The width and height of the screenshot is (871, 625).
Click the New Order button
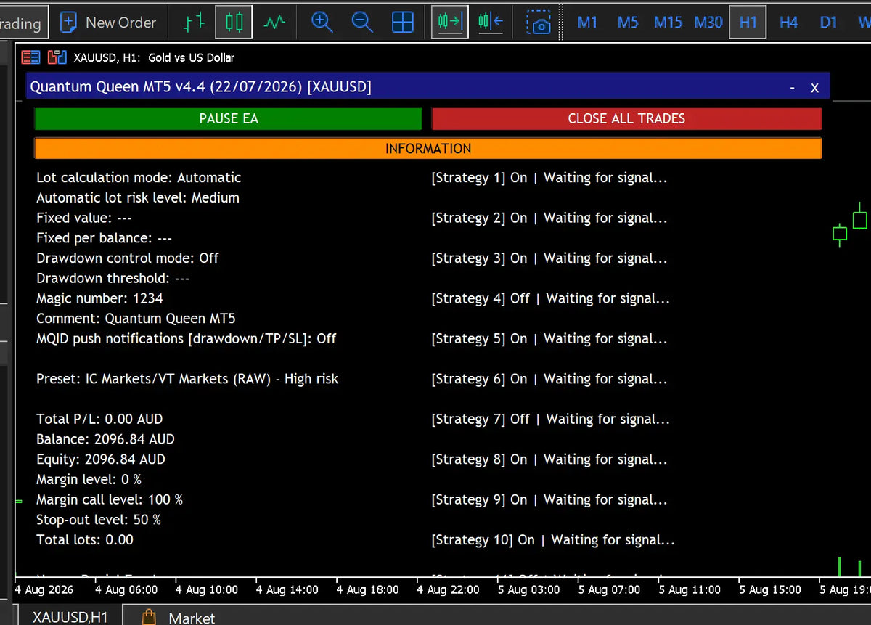[107, 23]
